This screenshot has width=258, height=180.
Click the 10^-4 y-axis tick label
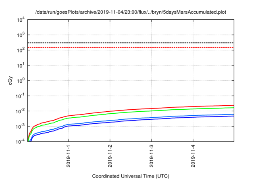[20, 141]
